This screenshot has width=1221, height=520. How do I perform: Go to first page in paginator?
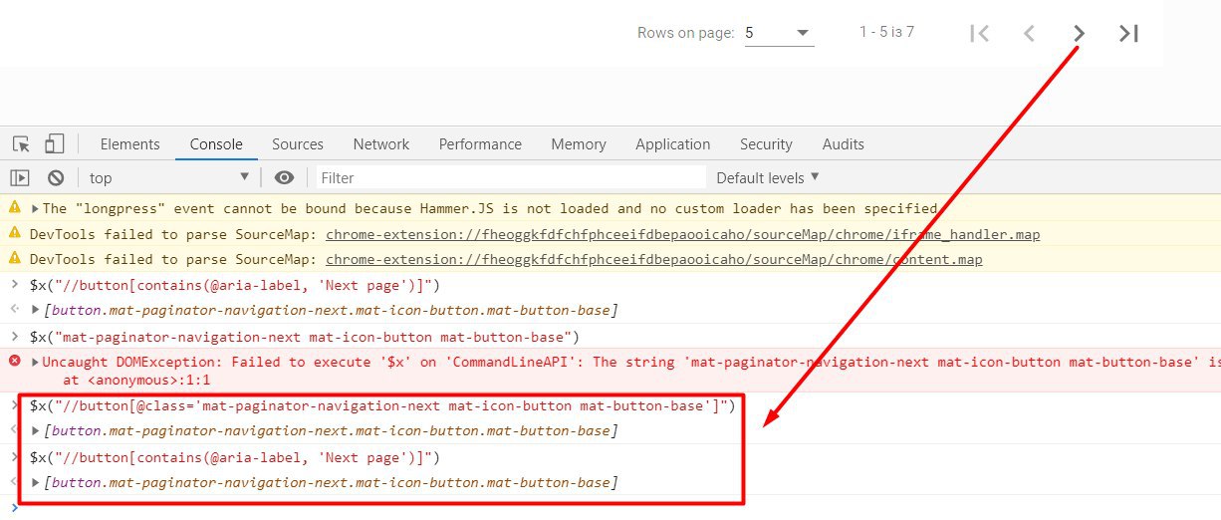[979, 34]
